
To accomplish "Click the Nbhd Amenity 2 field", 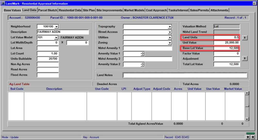I will point(148,59).
